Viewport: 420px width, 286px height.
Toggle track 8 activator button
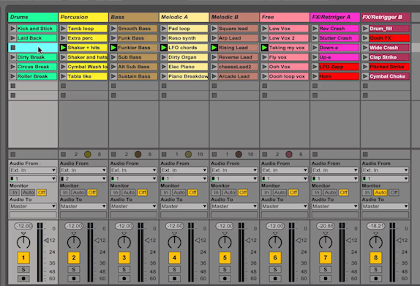click(x=376, y=257)
